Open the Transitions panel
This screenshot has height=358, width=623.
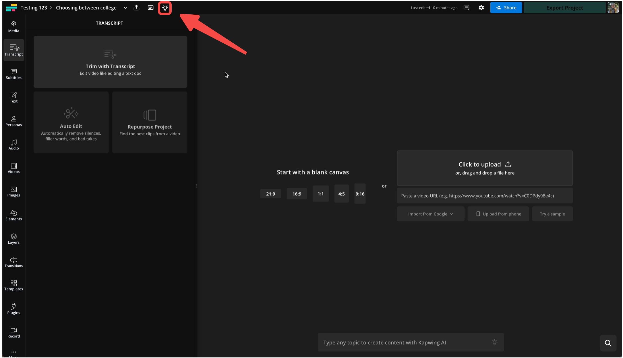(13, 262)
